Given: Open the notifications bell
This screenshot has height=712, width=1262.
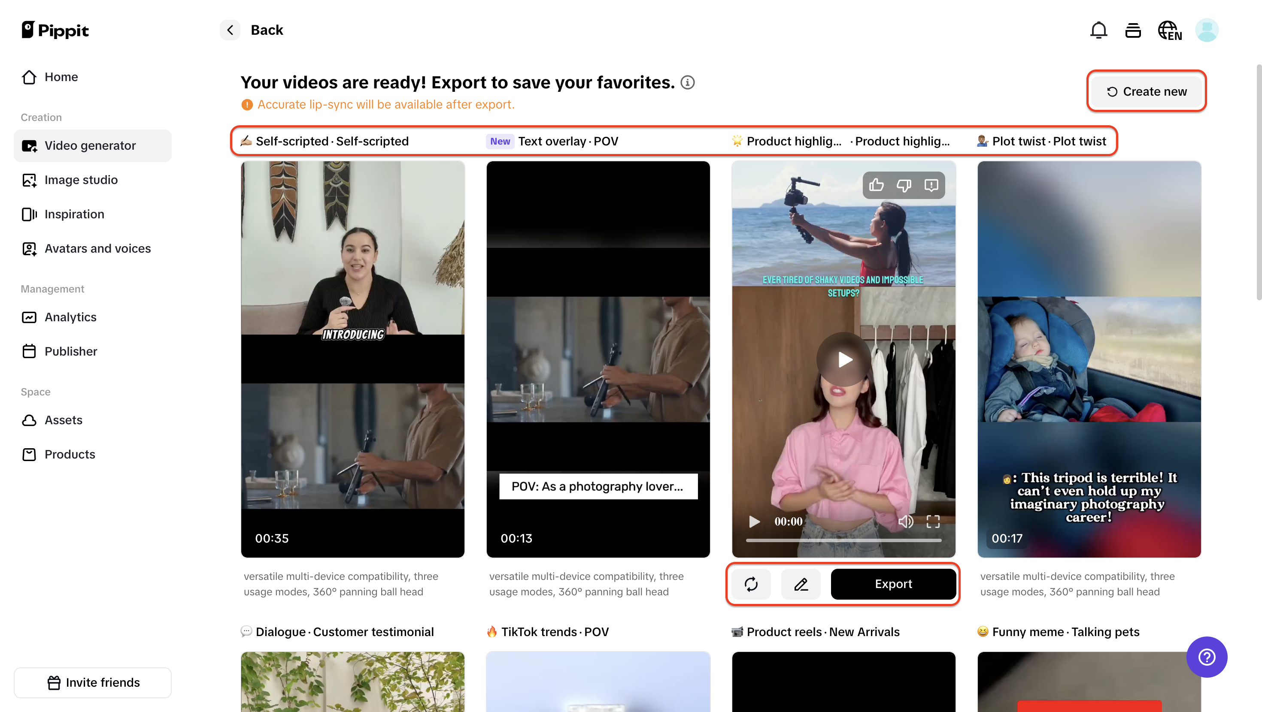Looking at the screenshot, I should [x=1099, y=30].
